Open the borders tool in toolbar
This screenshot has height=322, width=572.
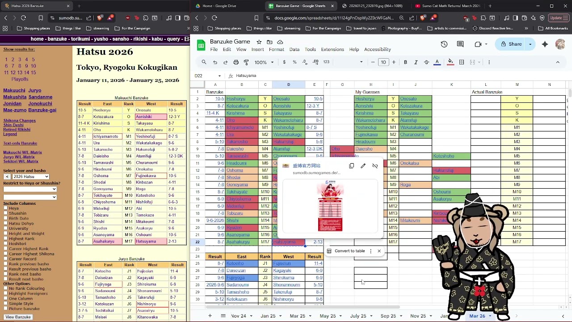click(462, 62)
